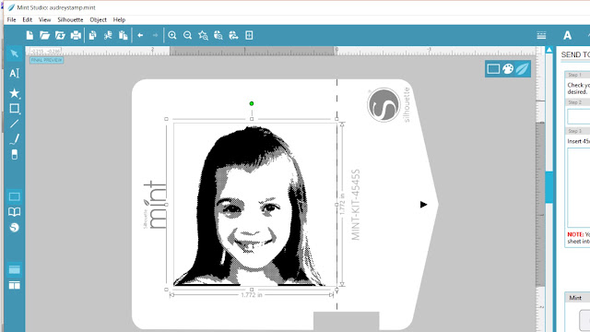Choose the Select arrow tool
This screenshot has height=332, width=590.
pyautogui.click(x=15, y=53)
